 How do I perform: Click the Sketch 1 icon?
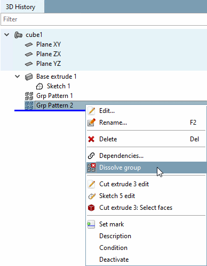(39, 86)
